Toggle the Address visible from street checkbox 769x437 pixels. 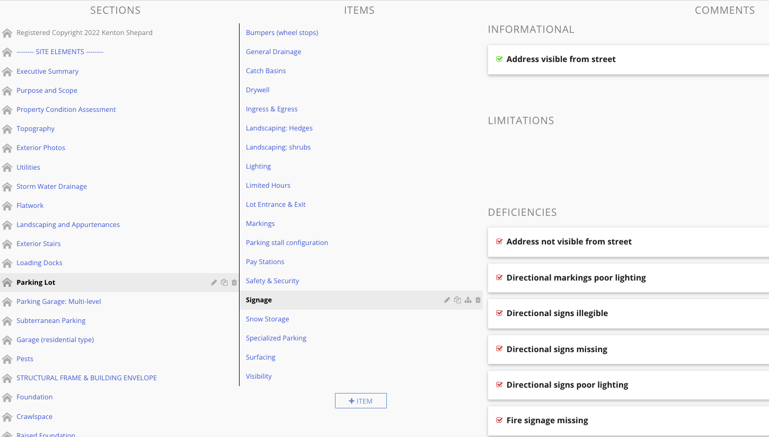[499, 59]
